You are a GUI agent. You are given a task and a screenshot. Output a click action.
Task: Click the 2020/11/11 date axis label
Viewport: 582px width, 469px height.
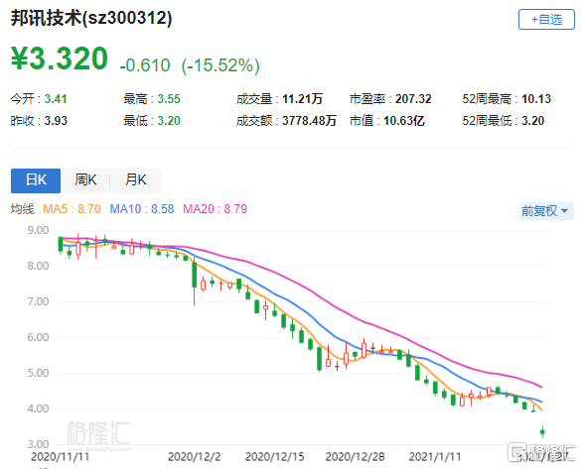click(x=61, y=456)
